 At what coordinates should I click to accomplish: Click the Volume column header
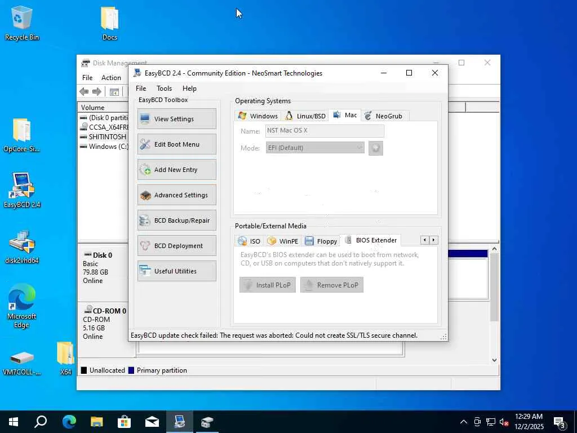tap(103, 108)
